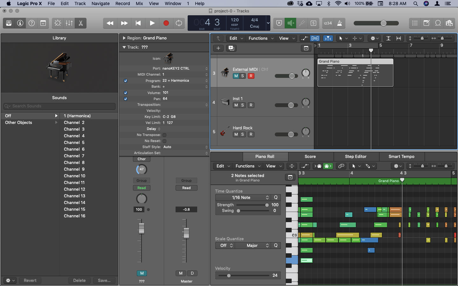Screen dimensions: 458x286
Task: Click the Add Track plus button
Action: point(218,48)
